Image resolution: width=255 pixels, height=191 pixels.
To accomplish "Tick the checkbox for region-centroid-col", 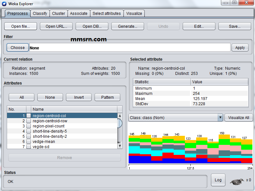I will pyautogui.click(x=29, y=116).
